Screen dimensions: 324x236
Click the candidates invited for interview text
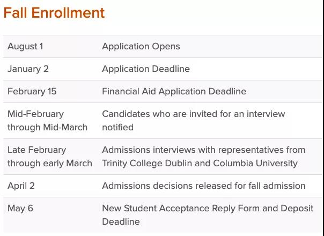pyautogui.click(x=193, y=114)
